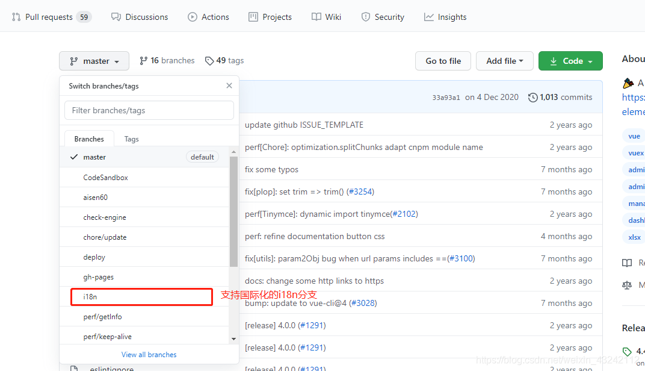Open the Wiki tab
Image resolution: width=645 pixels, height=371 pixels.
[x=327, y=17]
